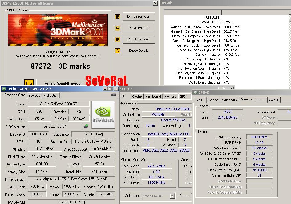Click the CAS# Latency 5.0 clocks value
The image size is (291, 204).
[259, 148]
